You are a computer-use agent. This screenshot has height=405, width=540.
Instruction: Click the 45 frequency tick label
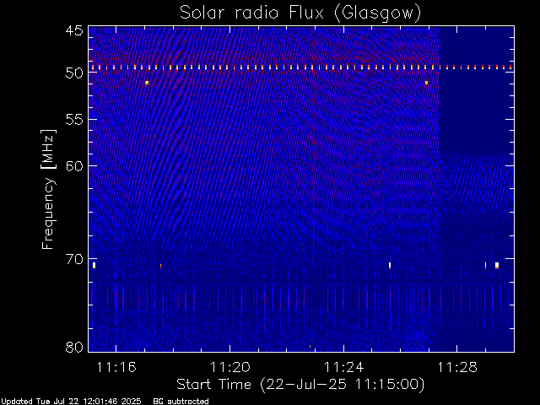click(74, 30)
